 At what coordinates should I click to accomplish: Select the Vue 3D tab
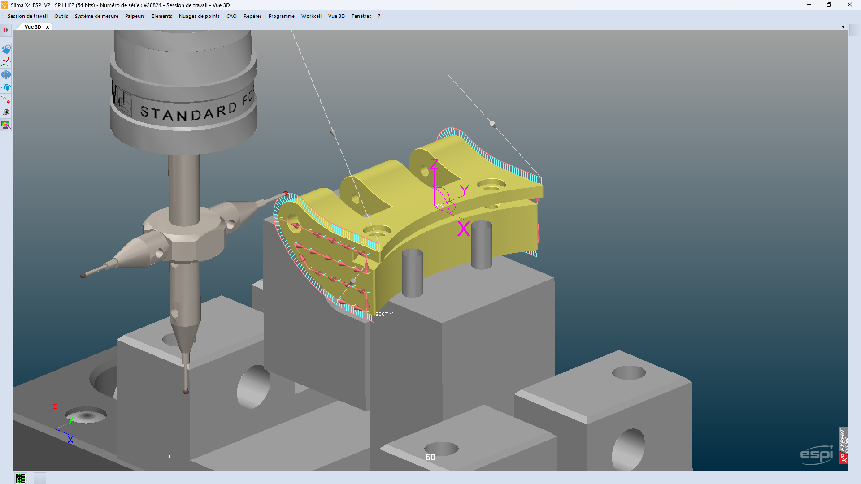pyautogui.click(x=33, y=27)
